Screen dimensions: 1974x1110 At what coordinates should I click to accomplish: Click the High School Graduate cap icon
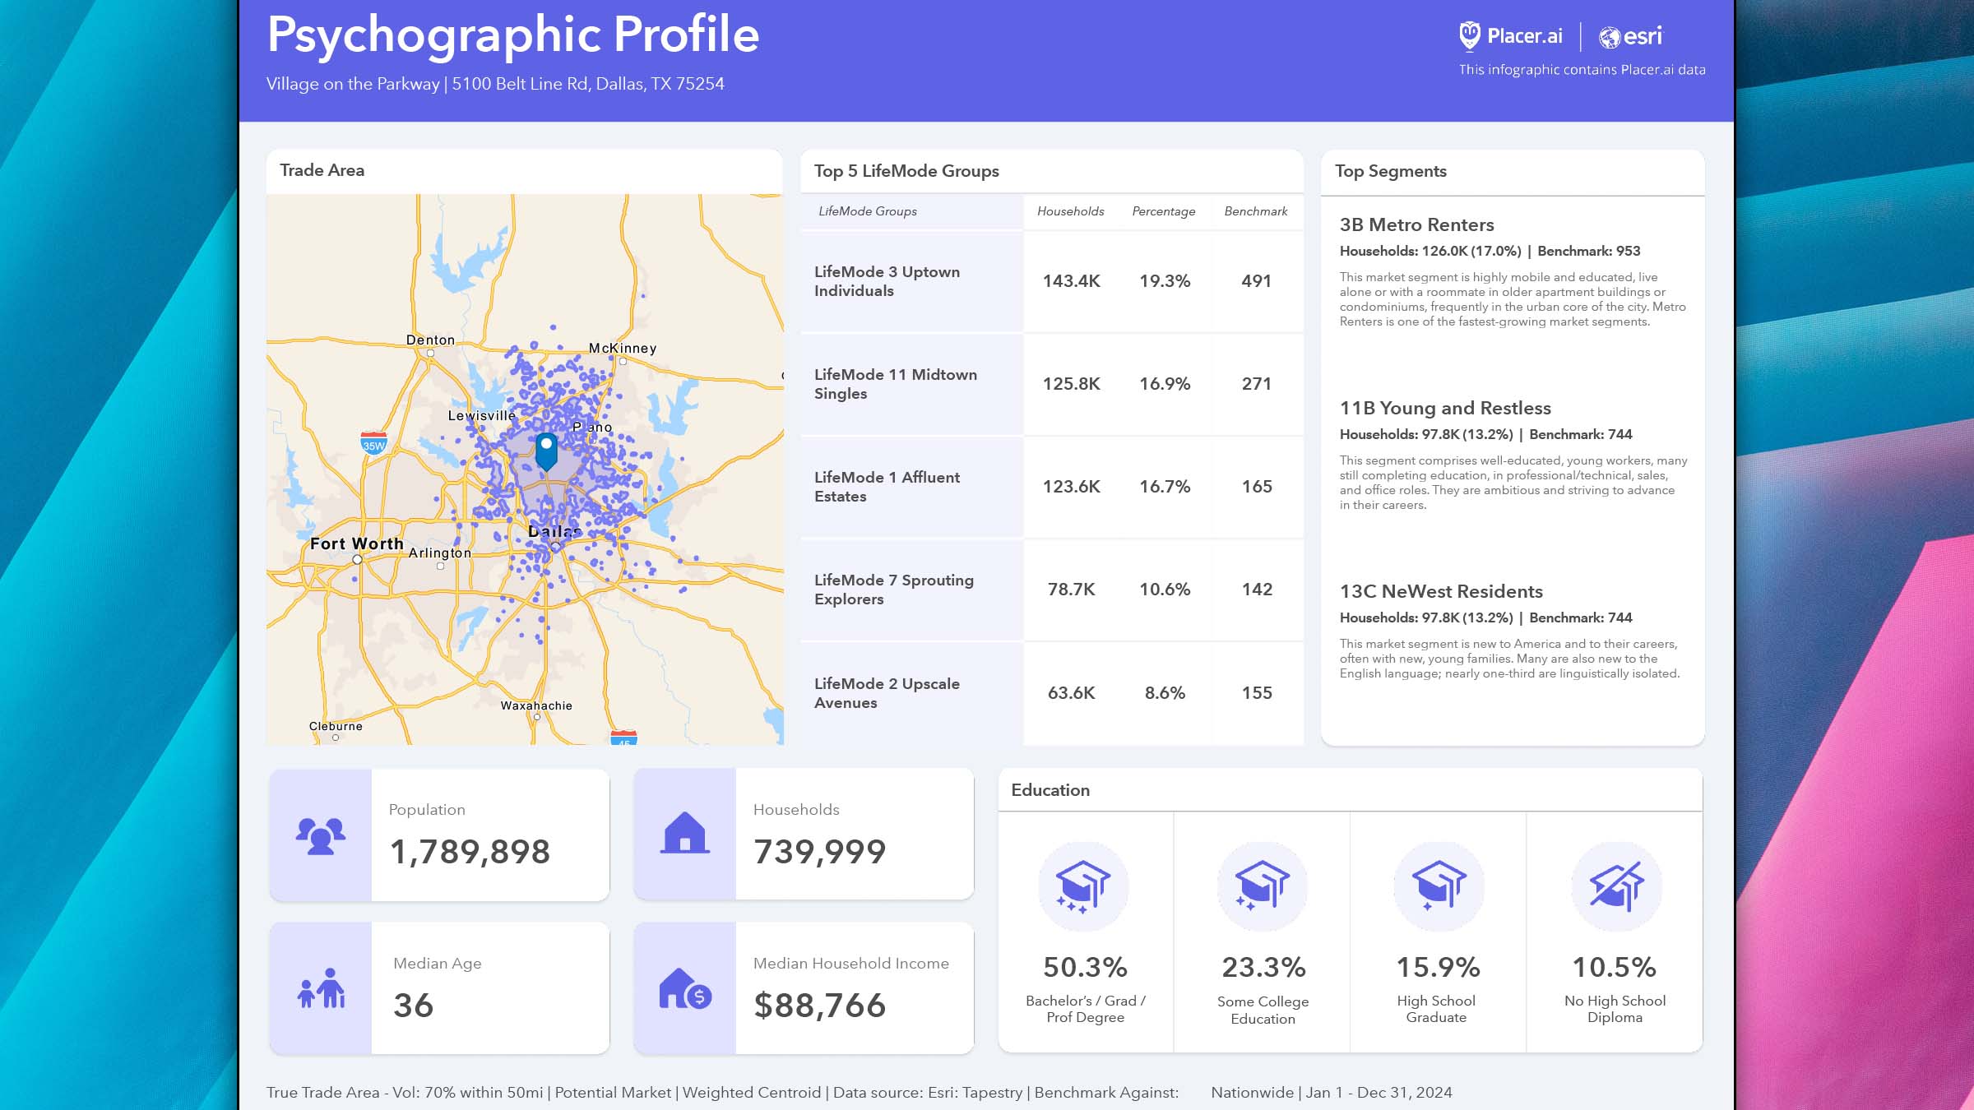(1439, 886)
